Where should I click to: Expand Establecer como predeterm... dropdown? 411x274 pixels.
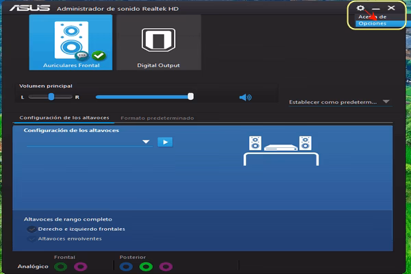[340, 102]
